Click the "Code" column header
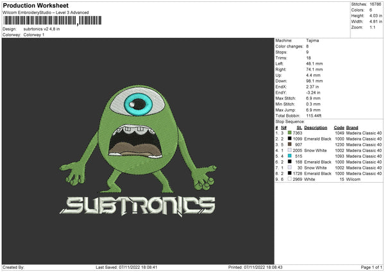 coord(339,128)
